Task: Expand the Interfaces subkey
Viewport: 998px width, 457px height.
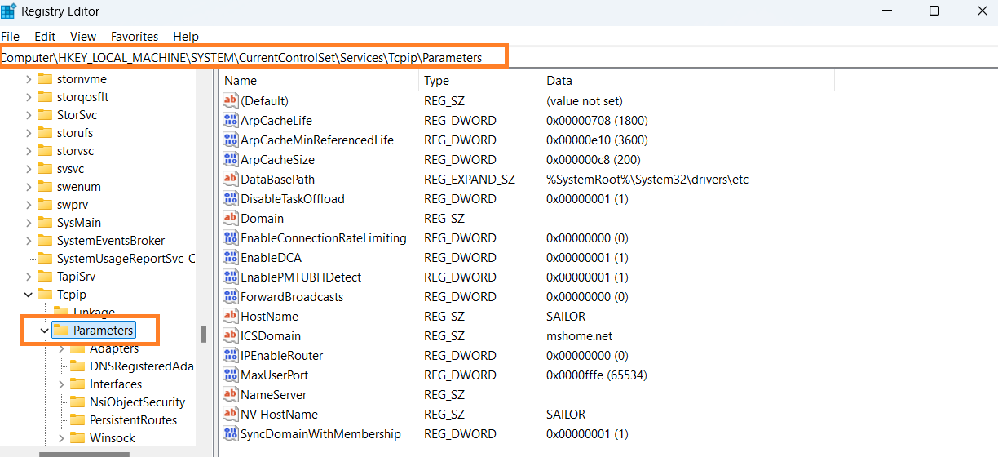Action: [x=61, y=384]
